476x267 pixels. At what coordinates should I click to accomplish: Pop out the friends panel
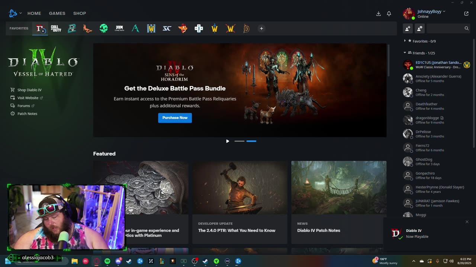click(x=466, y=14)
